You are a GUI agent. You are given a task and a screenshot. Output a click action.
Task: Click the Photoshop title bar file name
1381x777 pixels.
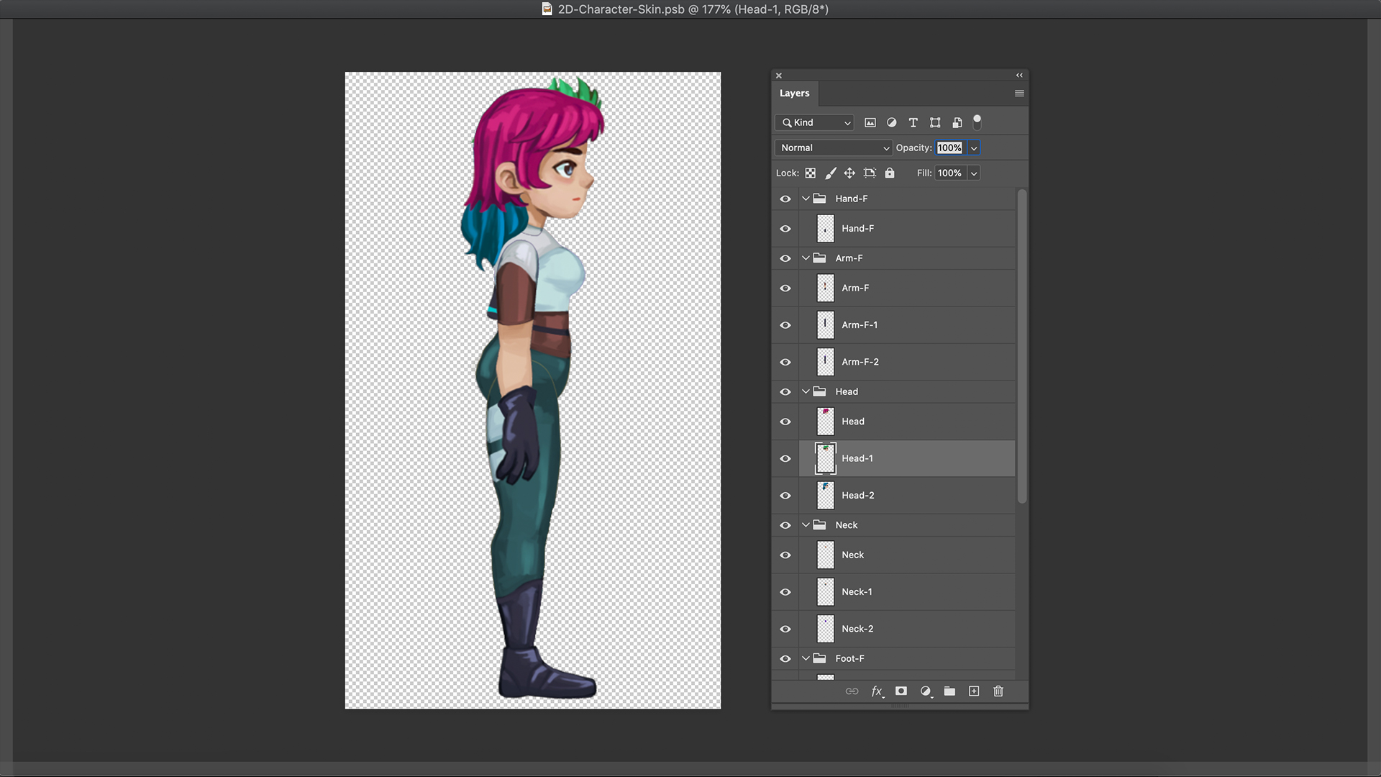tap(690, 9)
